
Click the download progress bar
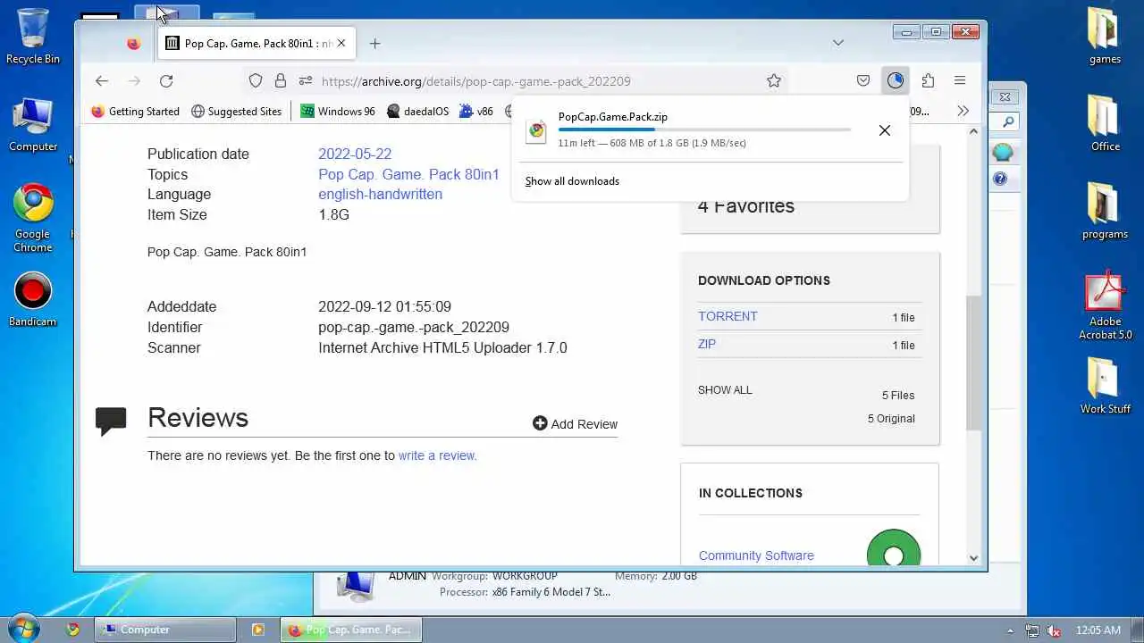coord(704,129)
